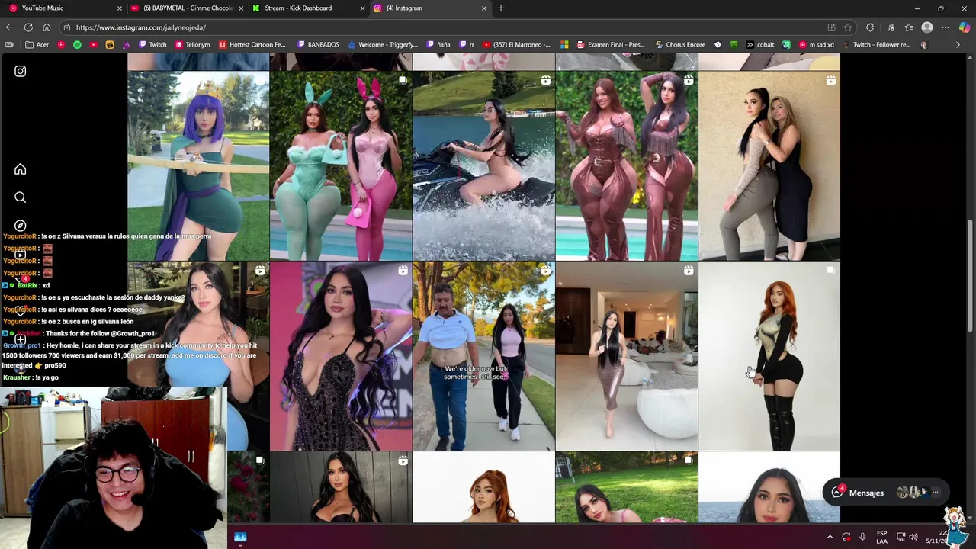976x549 pixels.
Task: Open the Examen Final - Pres... bookmark
Action: tap(609, 44)
